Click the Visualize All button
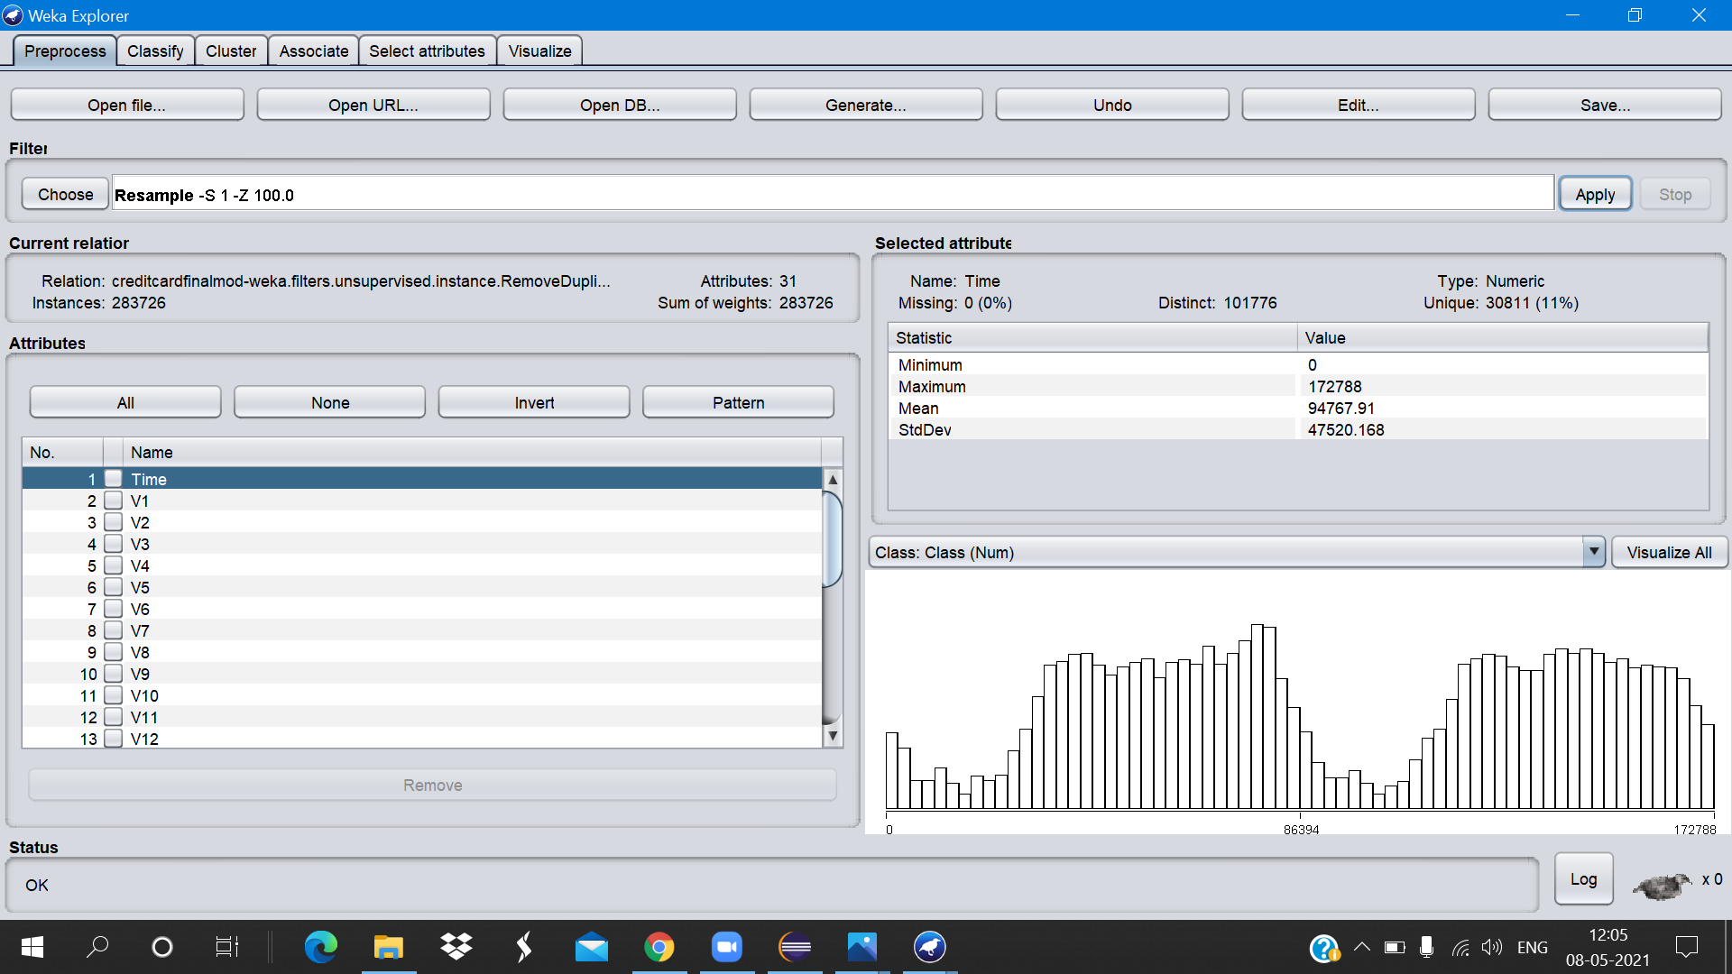The width and height of the screenshot is (1732, 974). click(1669, 552)
